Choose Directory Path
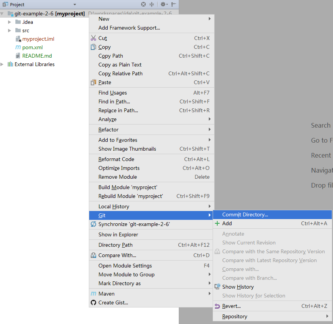Screen dimensions: 333x324 point(151,245)
